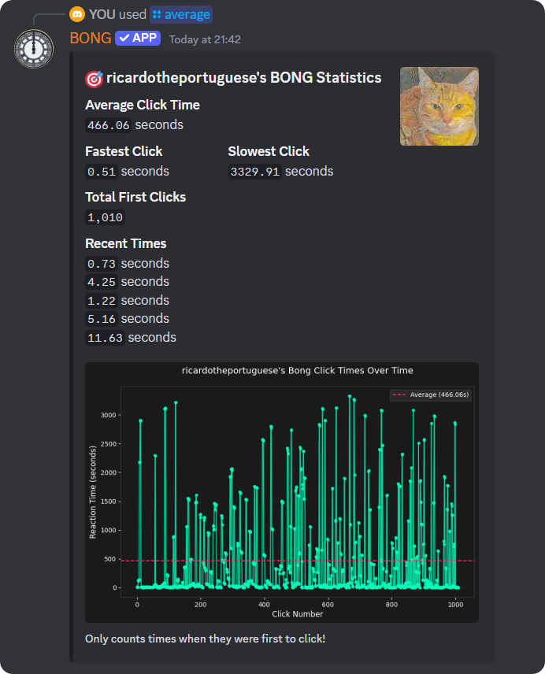Click the slash command icon before average
This screenshot has height=674, width=545.
[157, 15]
